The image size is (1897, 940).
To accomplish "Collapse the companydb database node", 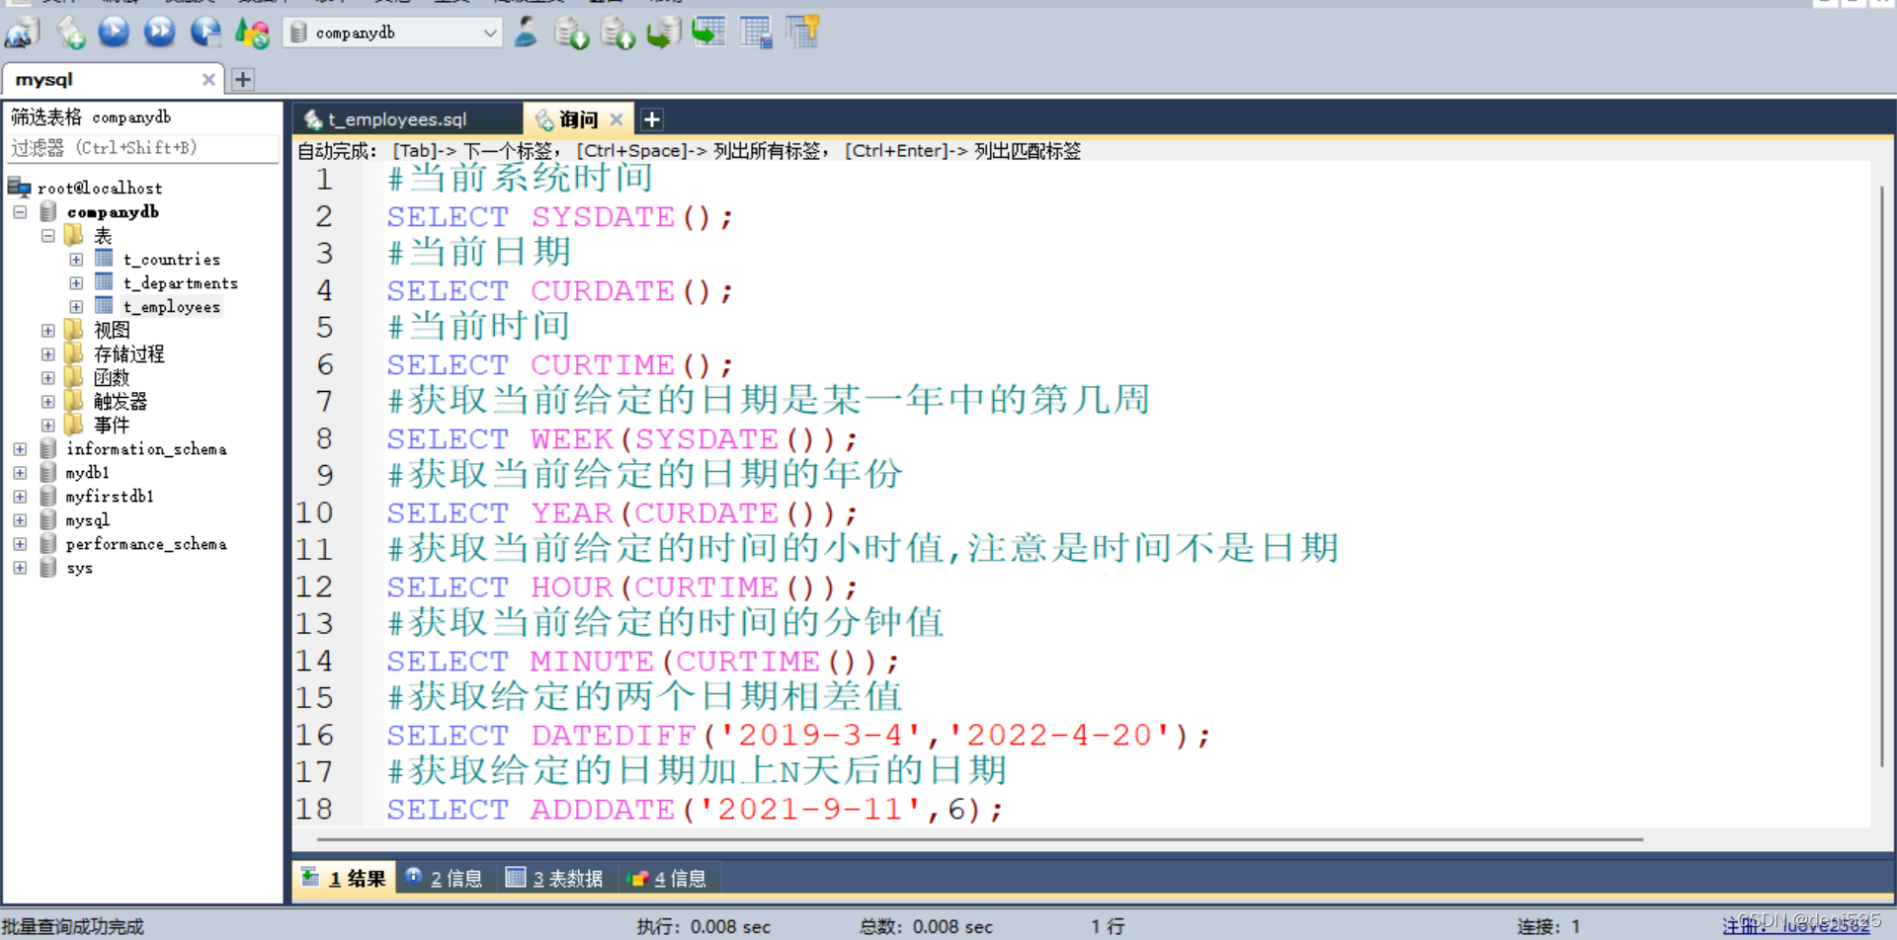I will pos(20,212).
